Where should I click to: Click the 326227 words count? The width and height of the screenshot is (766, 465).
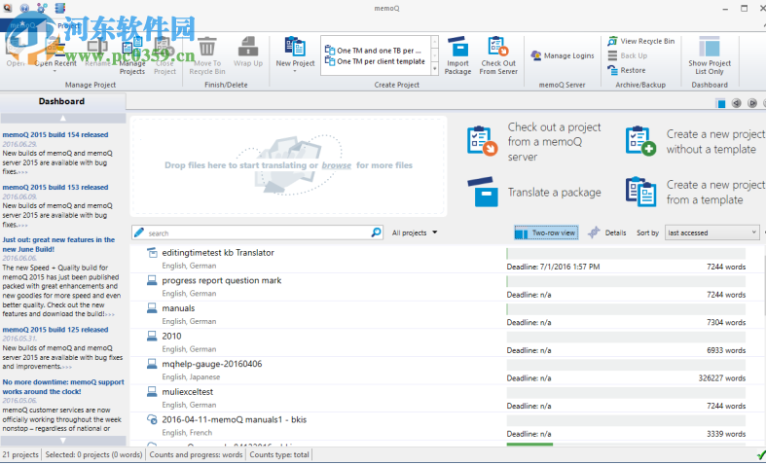coord(722,378)
